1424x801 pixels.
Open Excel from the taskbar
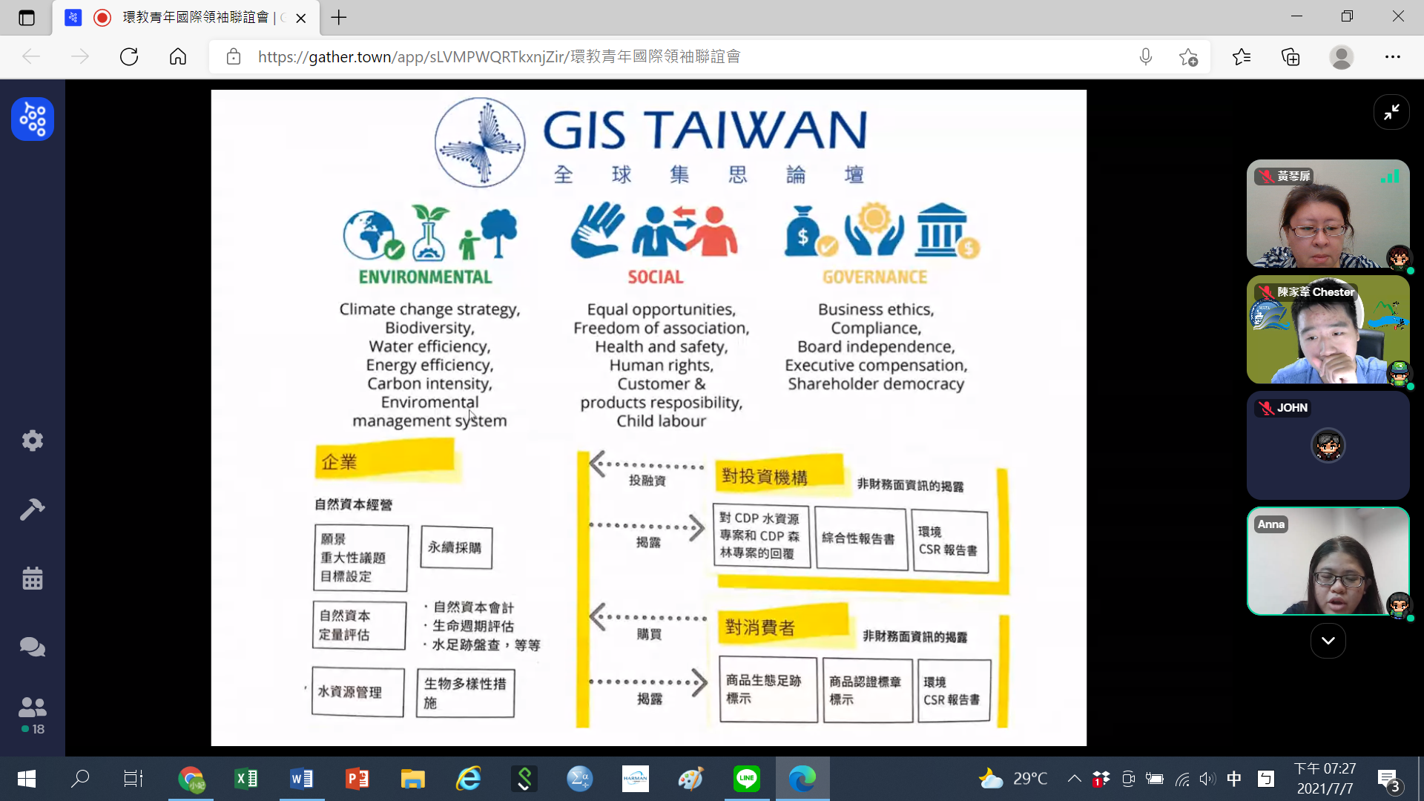(x=246, y=779)
